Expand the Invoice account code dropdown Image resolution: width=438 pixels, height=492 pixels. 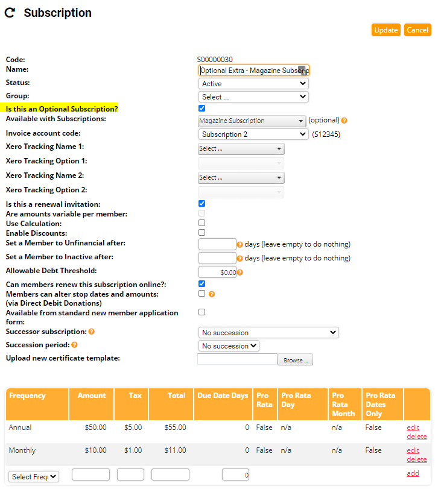[253, 134]
